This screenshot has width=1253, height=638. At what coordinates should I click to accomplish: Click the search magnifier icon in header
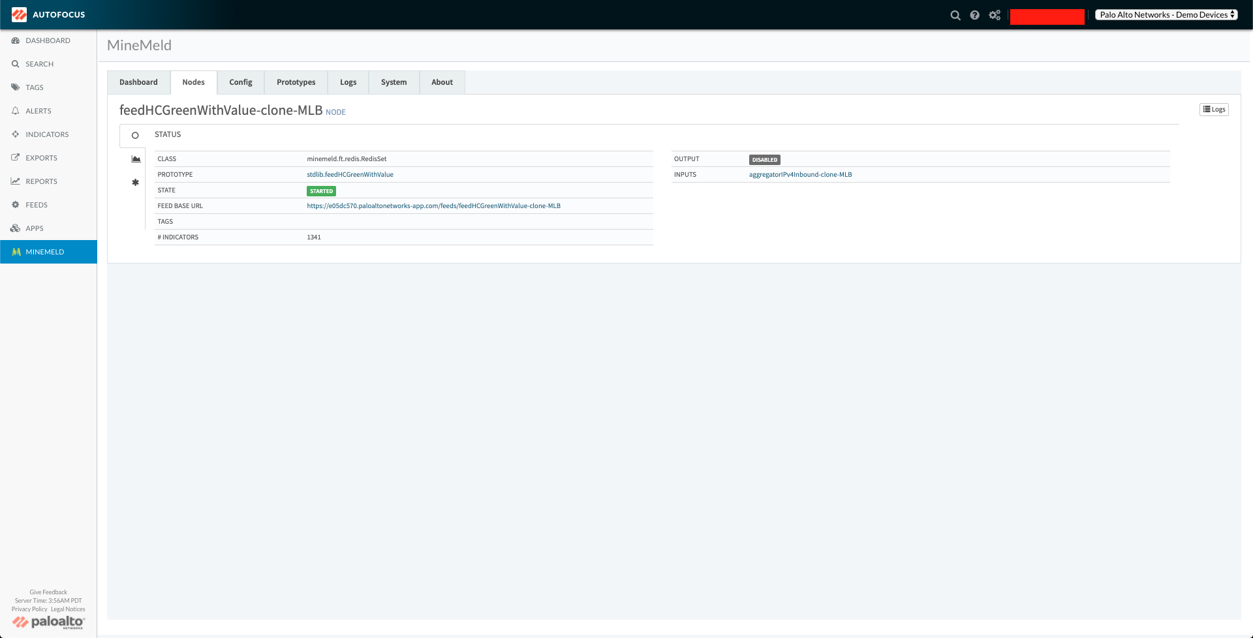coord(955,15)
